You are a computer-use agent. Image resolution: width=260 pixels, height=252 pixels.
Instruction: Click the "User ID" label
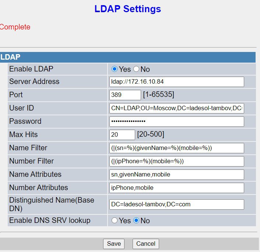[22, 108]
